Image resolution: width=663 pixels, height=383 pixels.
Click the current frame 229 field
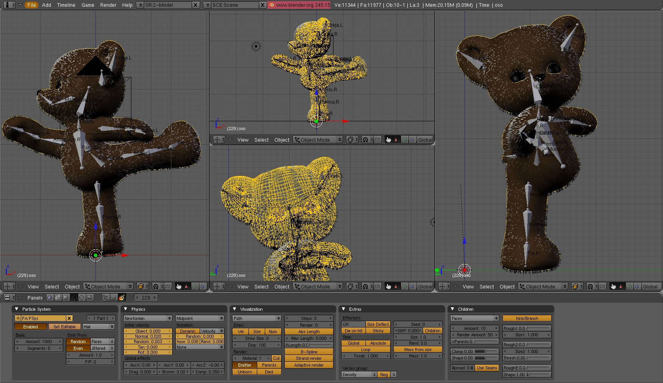[x=146, y=298]
